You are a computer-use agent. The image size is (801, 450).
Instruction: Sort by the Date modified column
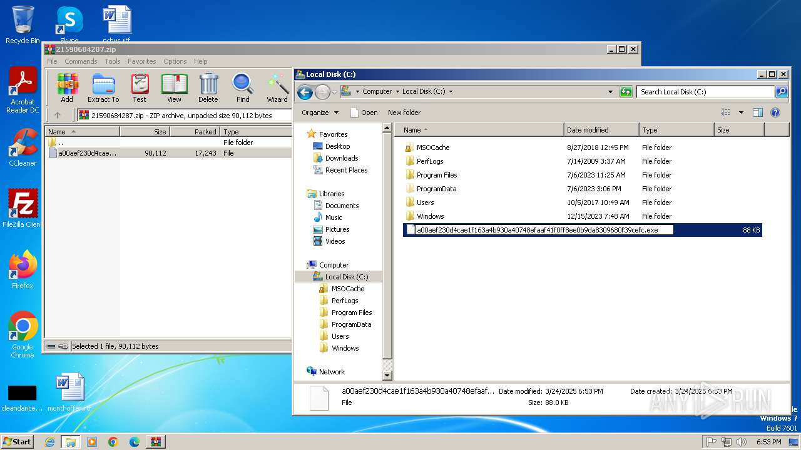pyautogui.click(x=601, y=130)
